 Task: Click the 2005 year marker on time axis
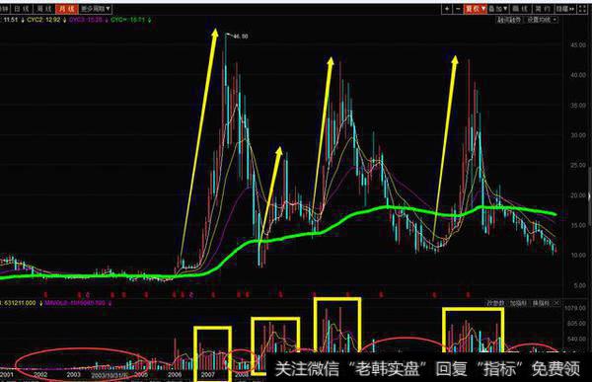point(141,375)
